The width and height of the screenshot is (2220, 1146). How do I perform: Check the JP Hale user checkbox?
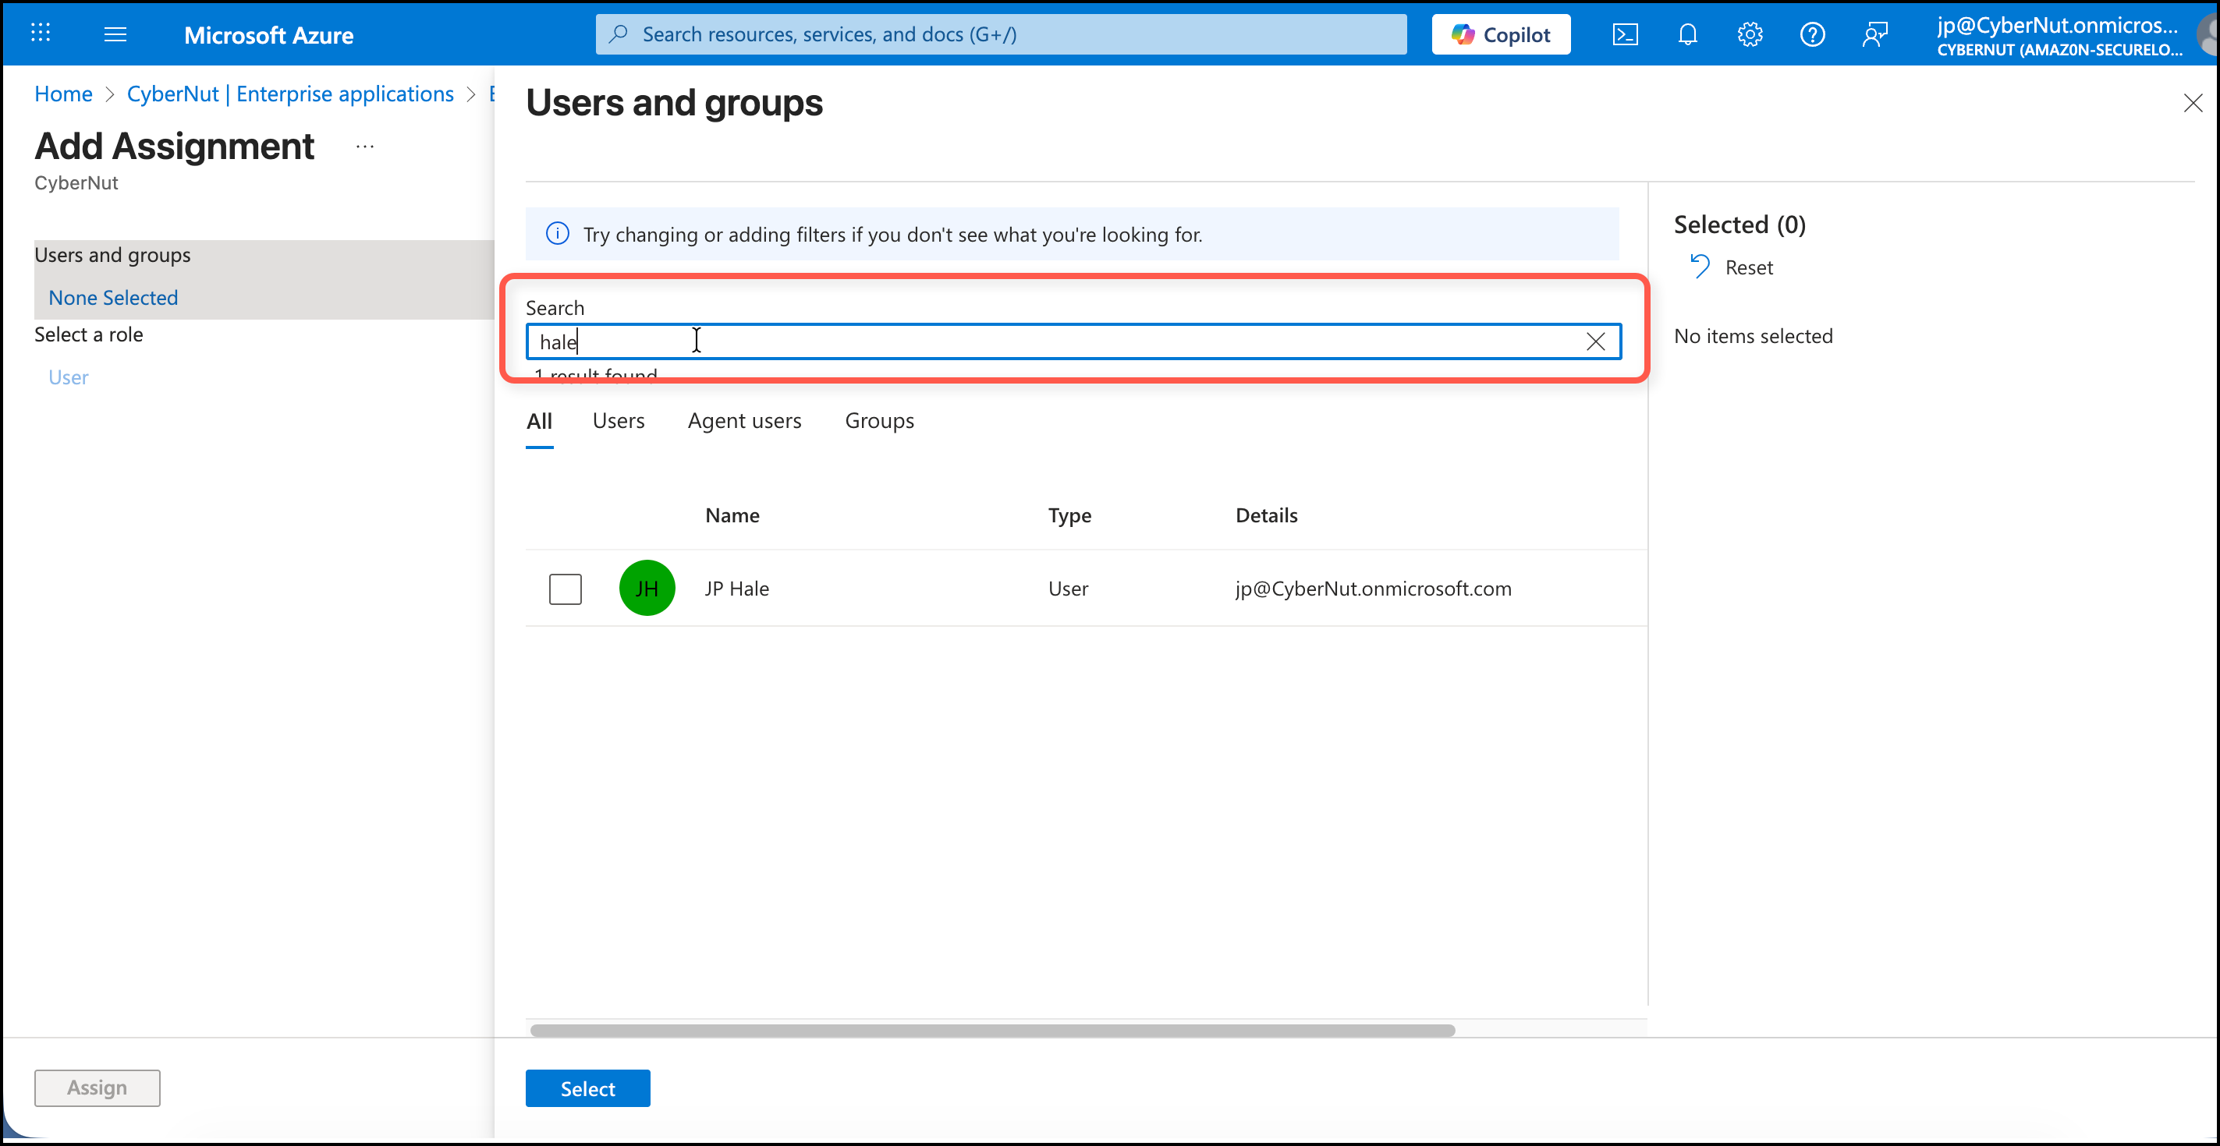click(x=566, y=589)
